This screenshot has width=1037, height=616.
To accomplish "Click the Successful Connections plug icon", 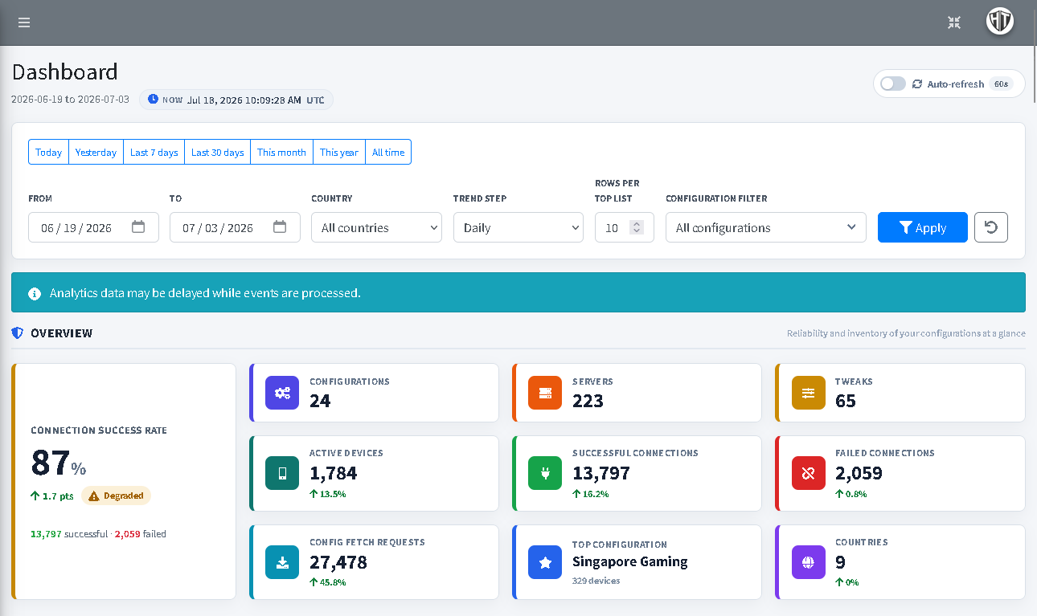I will pos(545,473).
